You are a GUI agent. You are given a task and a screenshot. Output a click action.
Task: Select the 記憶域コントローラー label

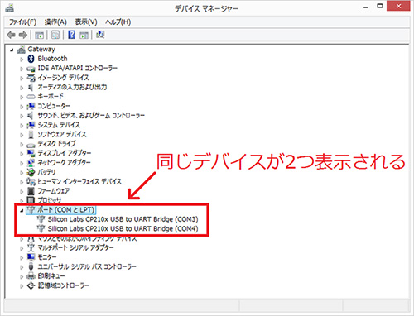point(63,285)
